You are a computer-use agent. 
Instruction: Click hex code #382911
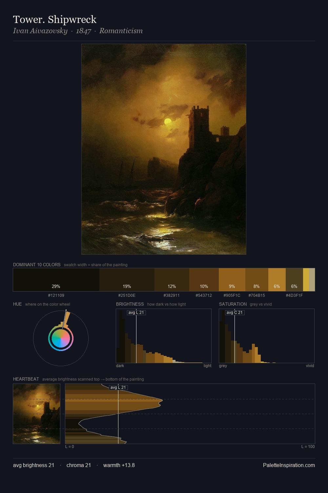(172, 295)
